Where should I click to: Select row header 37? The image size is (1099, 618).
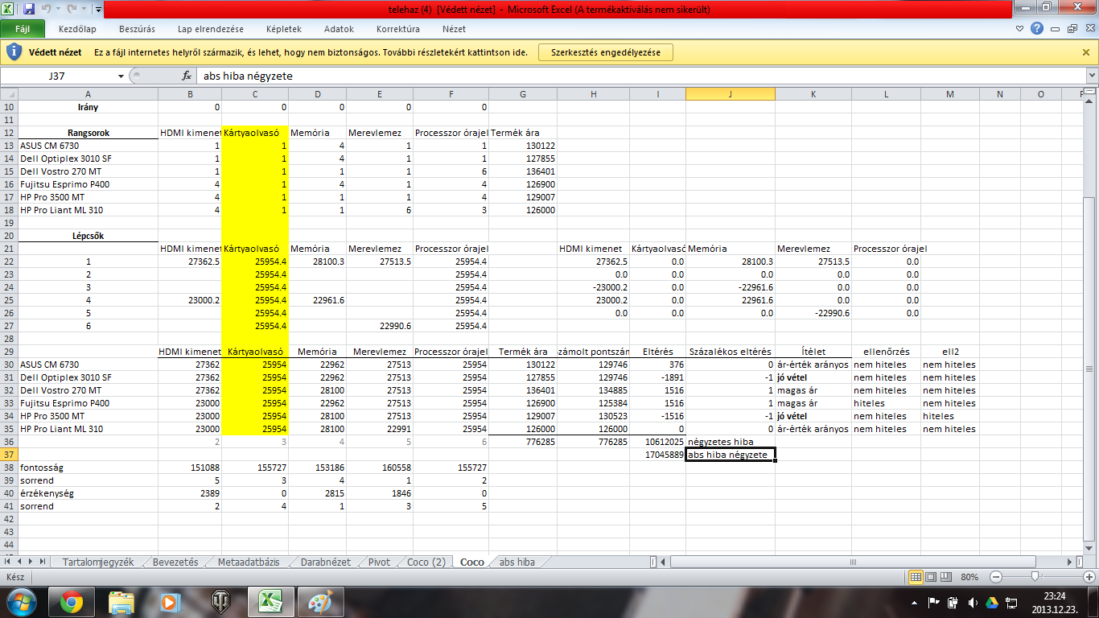(x=9, y=455)
